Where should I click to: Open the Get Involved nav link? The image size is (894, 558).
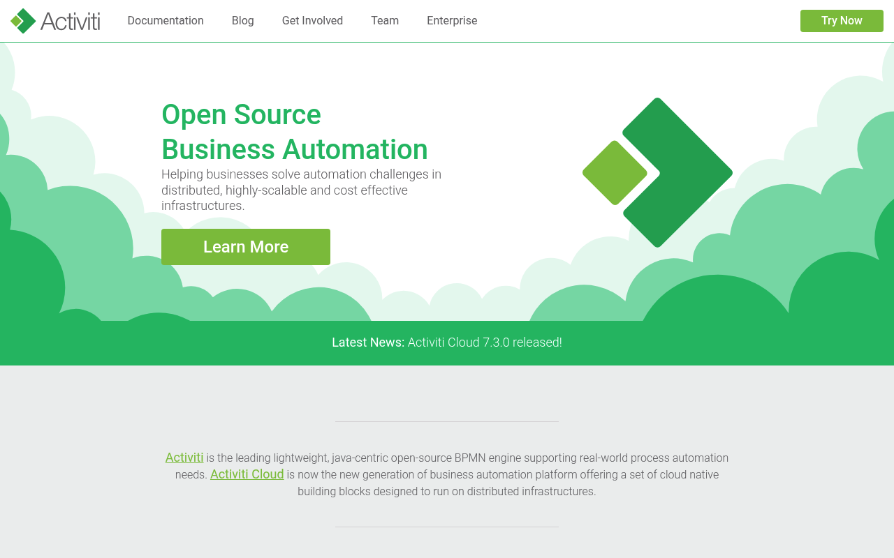click(312, 21)
